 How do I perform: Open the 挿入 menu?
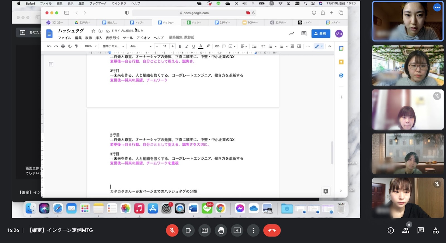coord(98,38)
